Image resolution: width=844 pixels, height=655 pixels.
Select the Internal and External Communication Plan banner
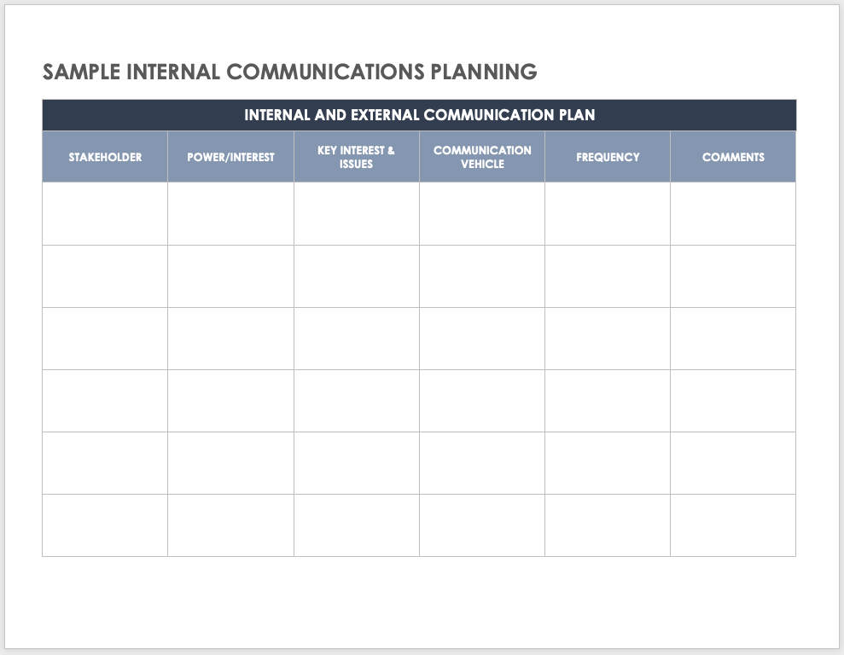(x=419, y=115)
